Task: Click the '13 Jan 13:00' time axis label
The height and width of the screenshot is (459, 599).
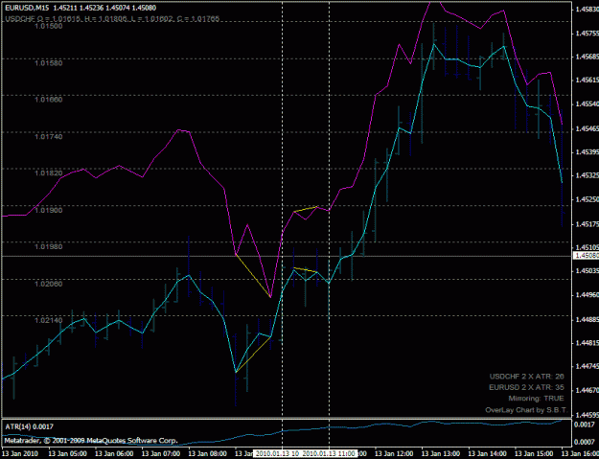Action: [x=441, y=453]
